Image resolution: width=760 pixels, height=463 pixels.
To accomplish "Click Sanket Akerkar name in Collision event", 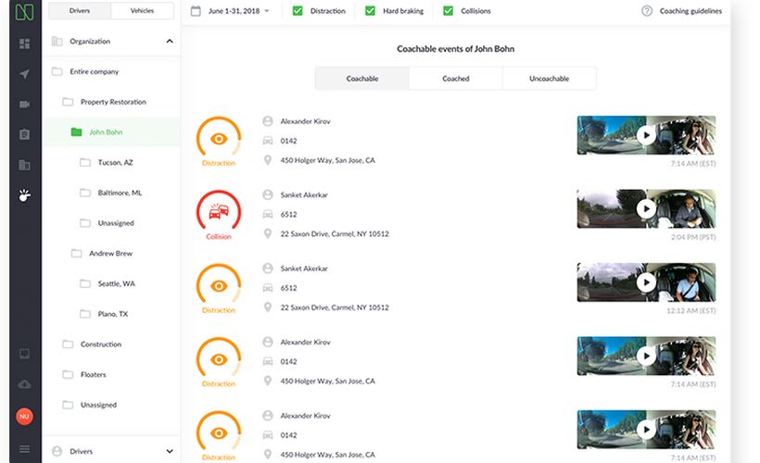I will coord(304,194).
